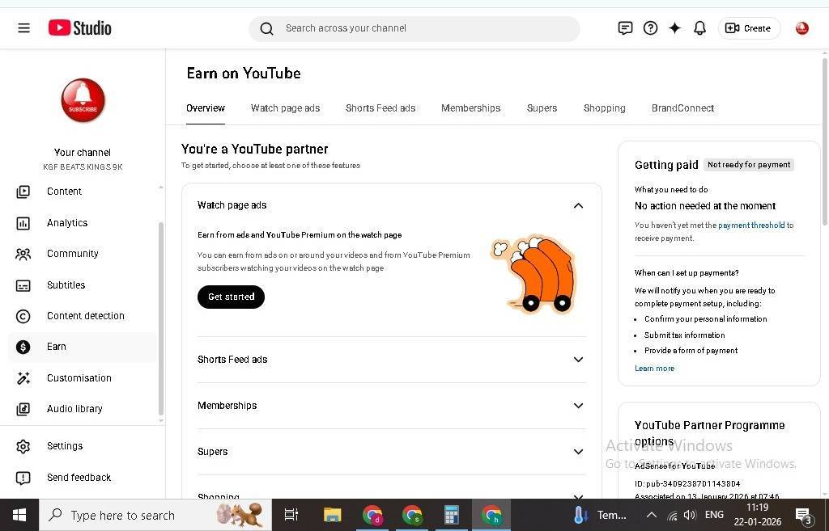Click the sparkle Ask Studio icon
Image resolution: width=829 pixels, height=531 pixels.
[674, 28]
